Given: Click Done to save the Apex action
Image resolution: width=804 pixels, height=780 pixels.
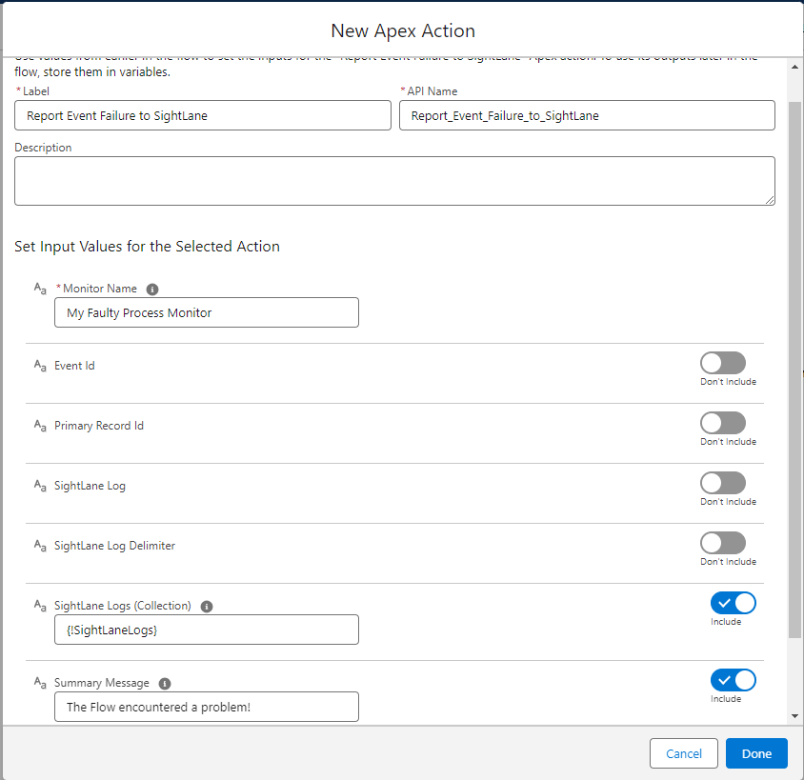Looking at the screenshot, I should point(756,753).
